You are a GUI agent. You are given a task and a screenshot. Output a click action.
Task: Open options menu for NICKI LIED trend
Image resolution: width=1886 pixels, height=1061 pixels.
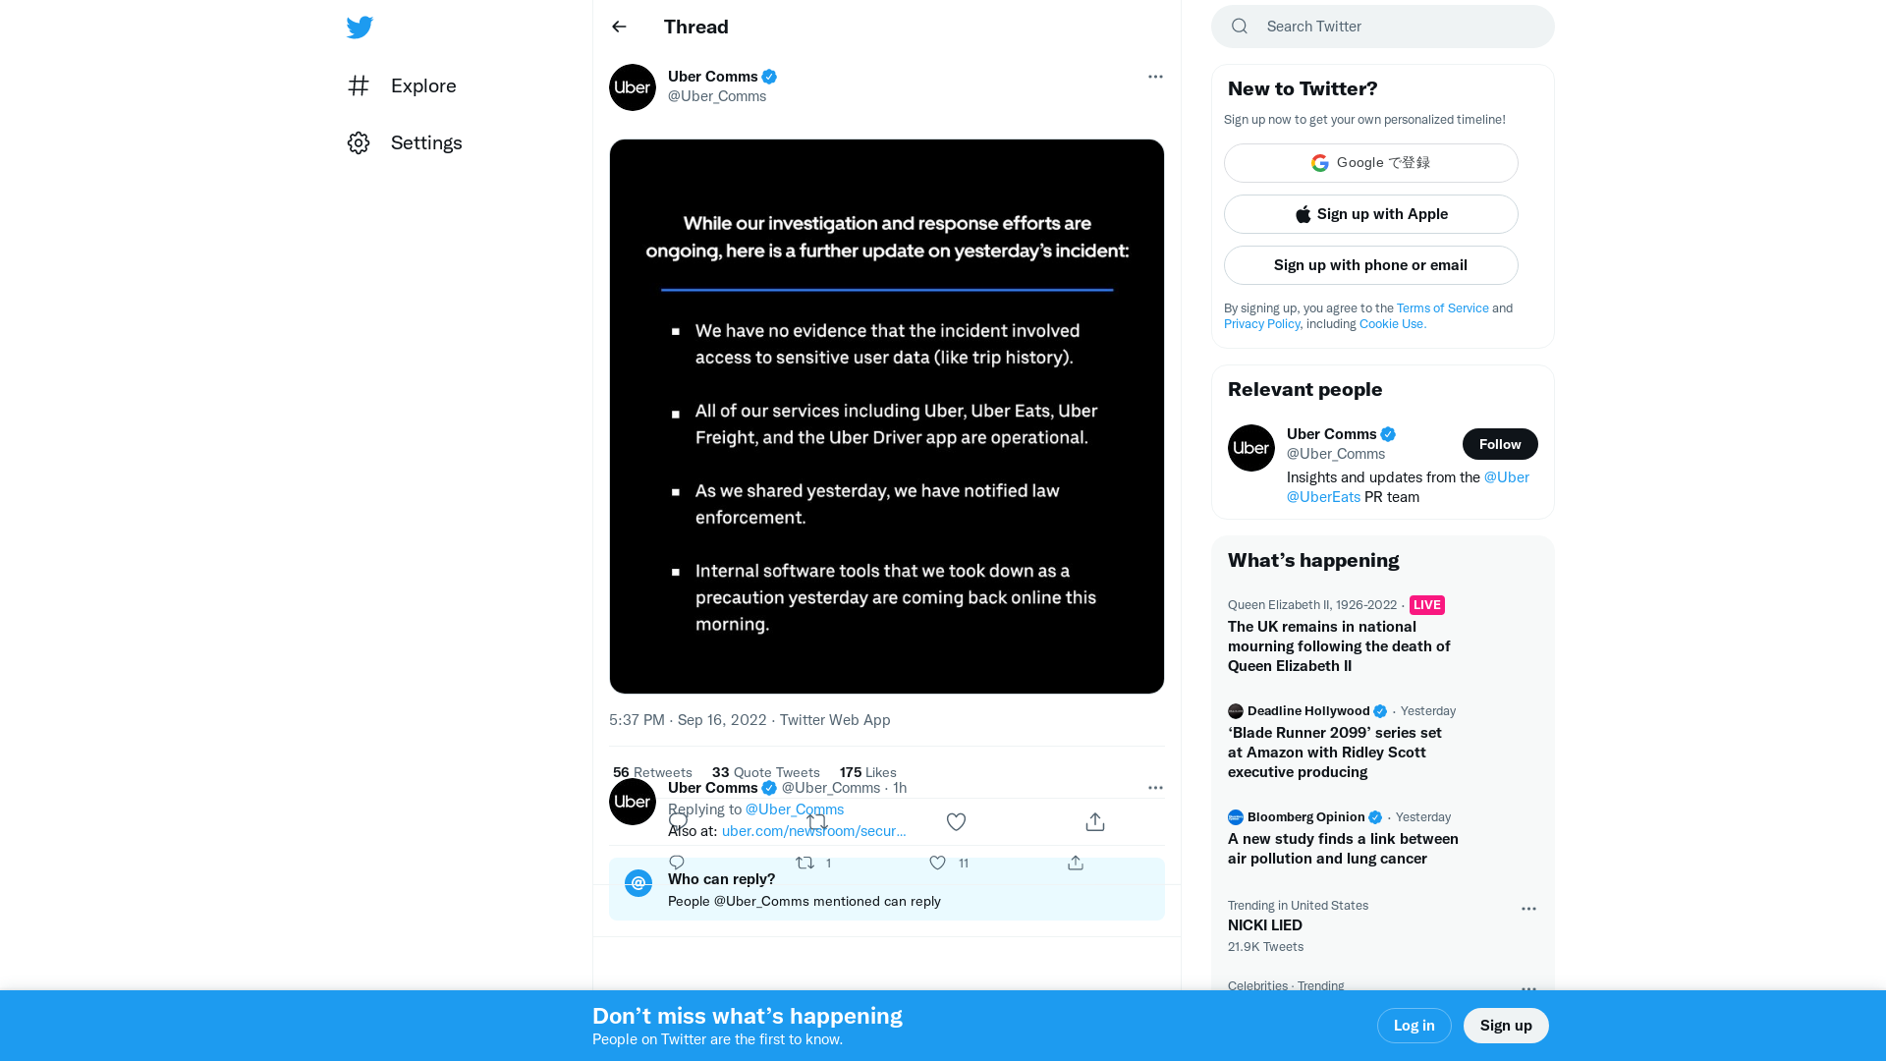pos(1528,909)
